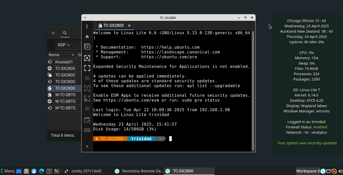Launch the wolf browser icon on the taskbar

(x=34, y=171)
